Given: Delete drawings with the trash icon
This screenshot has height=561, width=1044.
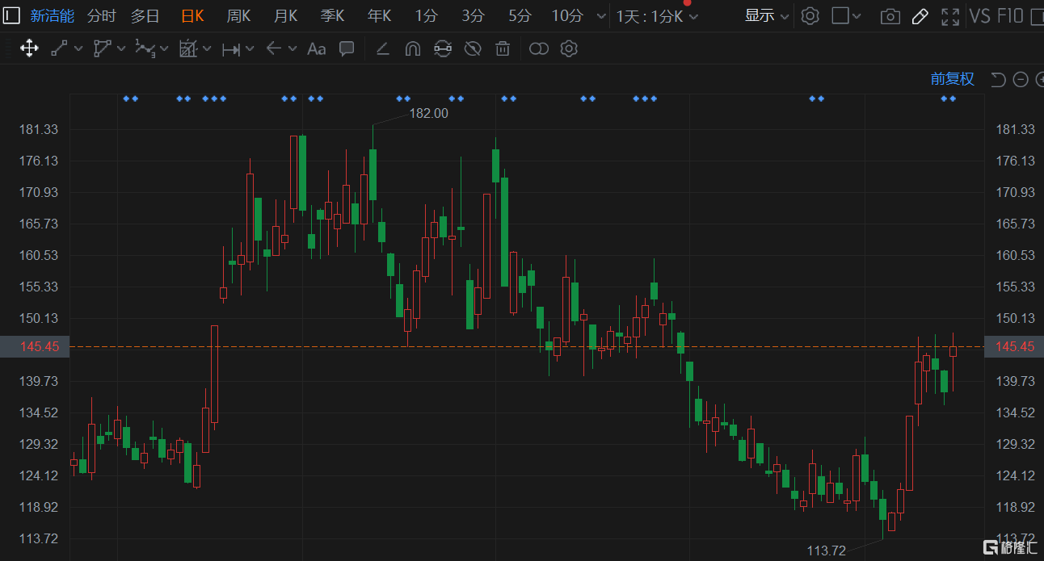Looking at the screenshot, I should pyautogui.click(x=503, y=49).
